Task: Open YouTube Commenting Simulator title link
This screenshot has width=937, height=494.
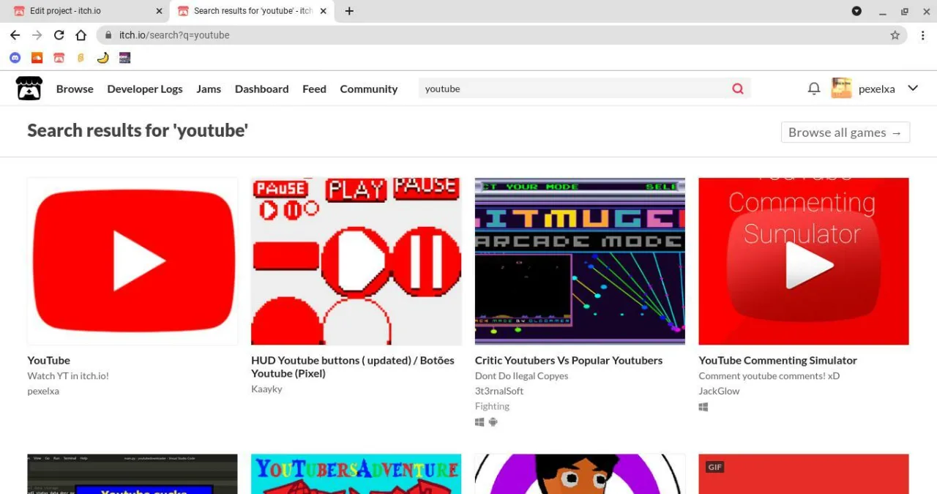Action: pos(777,360)
